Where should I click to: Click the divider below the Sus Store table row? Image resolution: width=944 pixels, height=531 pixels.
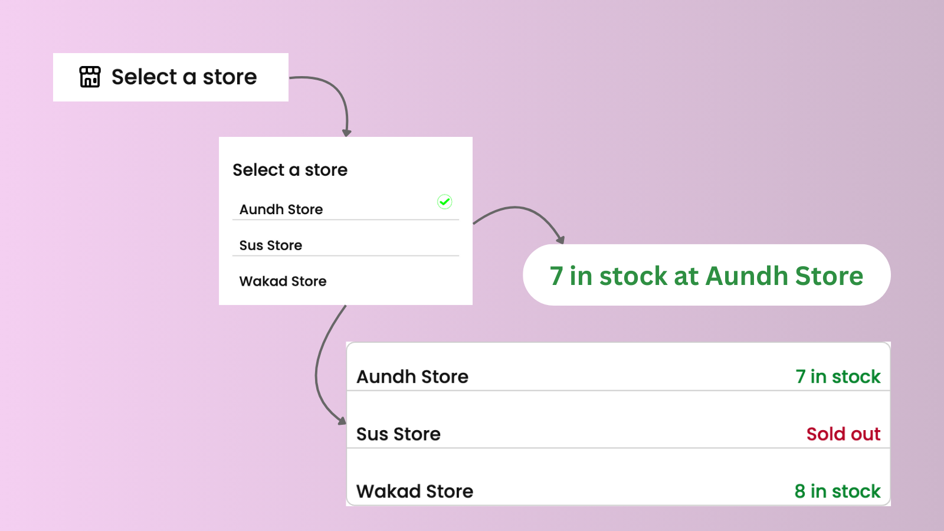point(618,448)
